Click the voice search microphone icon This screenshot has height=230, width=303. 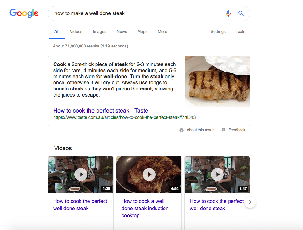point(228,13)
